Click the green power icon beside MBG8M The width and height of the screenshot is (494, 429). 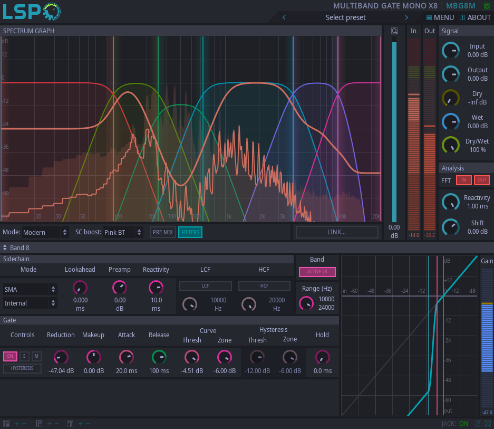486,6
